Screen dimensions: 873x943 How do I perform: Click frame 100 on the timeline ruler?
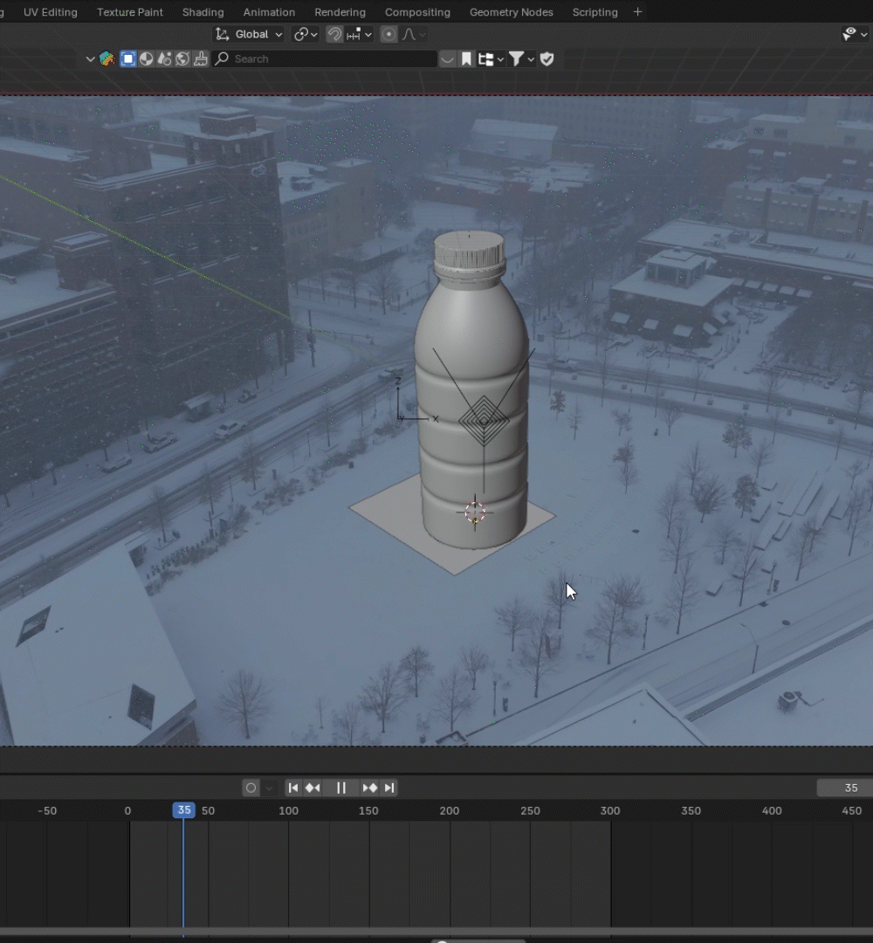289,810
